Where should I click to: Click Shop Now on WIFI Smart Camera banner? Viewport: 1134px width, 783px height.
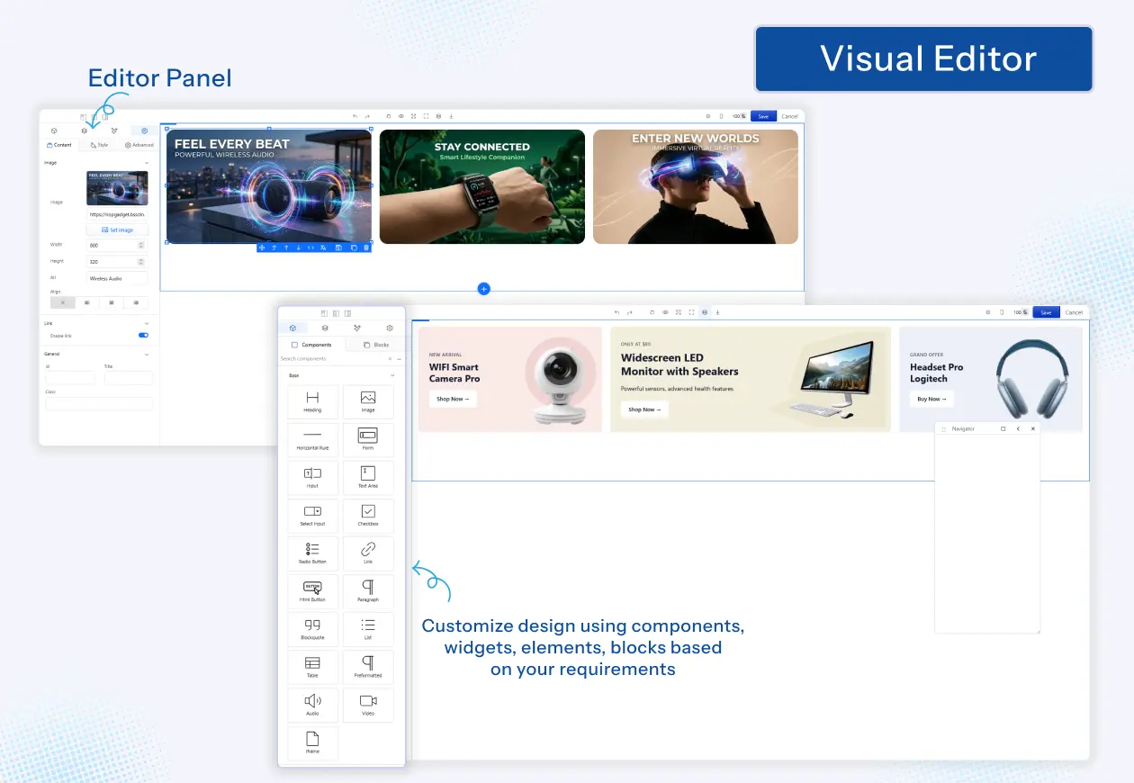tap(453, 399)
